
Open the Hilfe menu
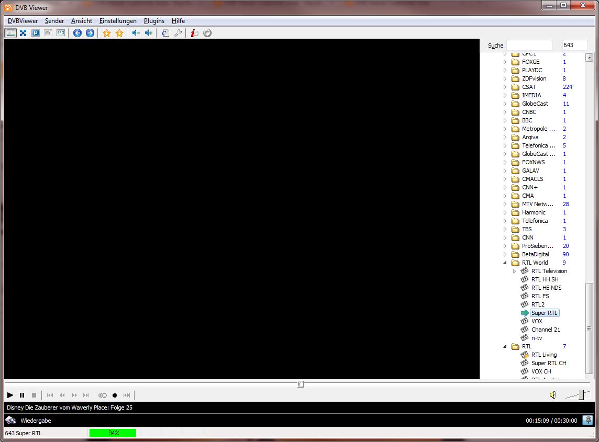point(178,21)
